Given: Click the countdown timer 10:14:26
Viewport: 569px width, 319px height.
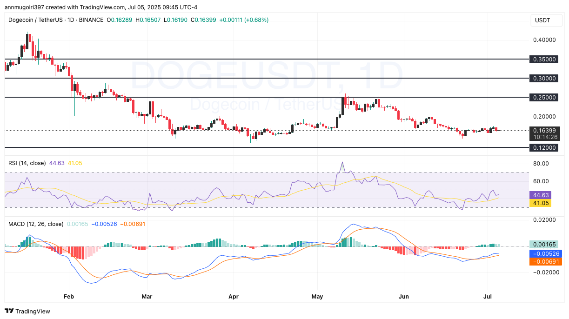Looking at the screenshot, I should pyautogui.click(x=544, y=138).
